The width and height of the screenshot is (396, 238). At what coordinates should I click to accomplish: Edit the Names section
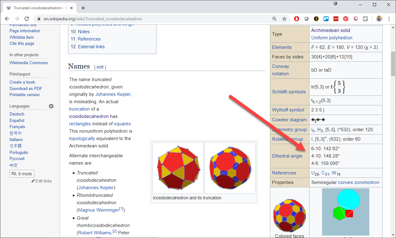100,67
